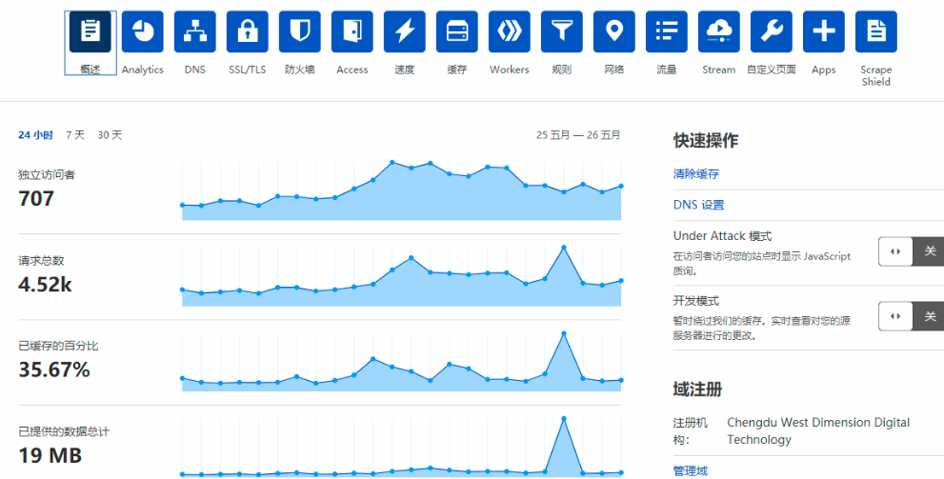Viewport: 944px width, 479px height.
Task: Open the Workers icon
Action: point(510,32)
